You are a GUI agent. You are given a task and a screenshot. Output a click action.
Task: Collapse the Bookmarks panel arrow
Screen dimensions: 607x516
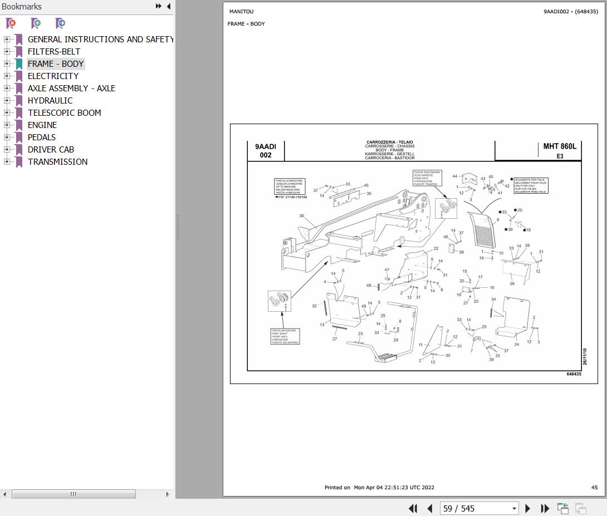point(169,6)
